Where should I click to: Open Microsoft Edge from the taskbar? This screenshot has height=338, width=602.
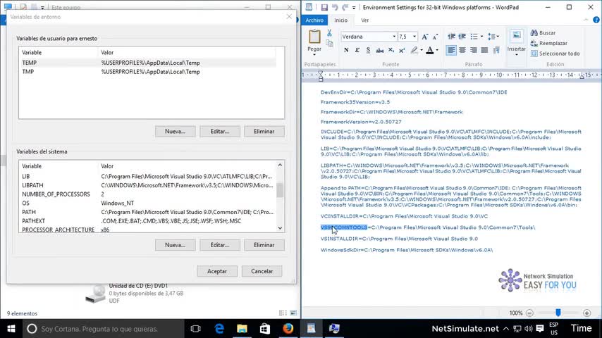coord(219,329)
